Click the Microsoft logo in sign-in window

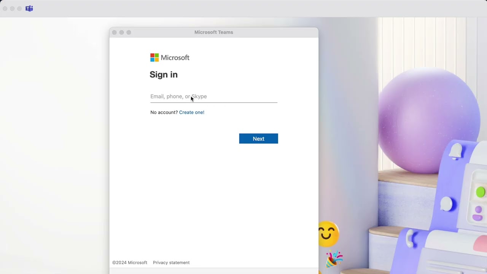click(x=170, y=57)
